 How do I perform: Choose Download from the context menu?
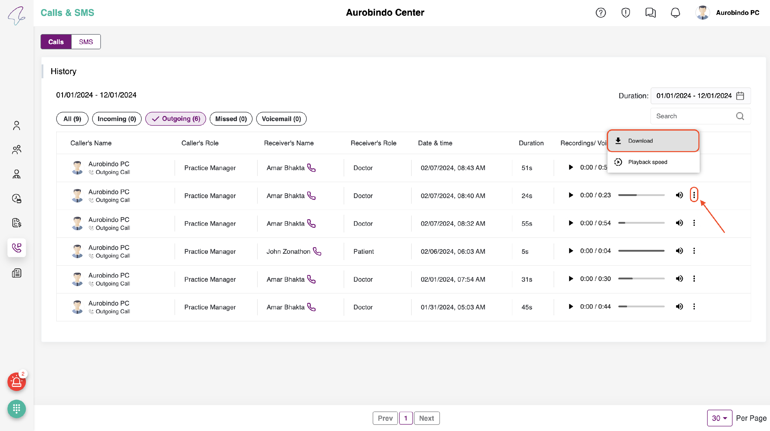point(653,141)
